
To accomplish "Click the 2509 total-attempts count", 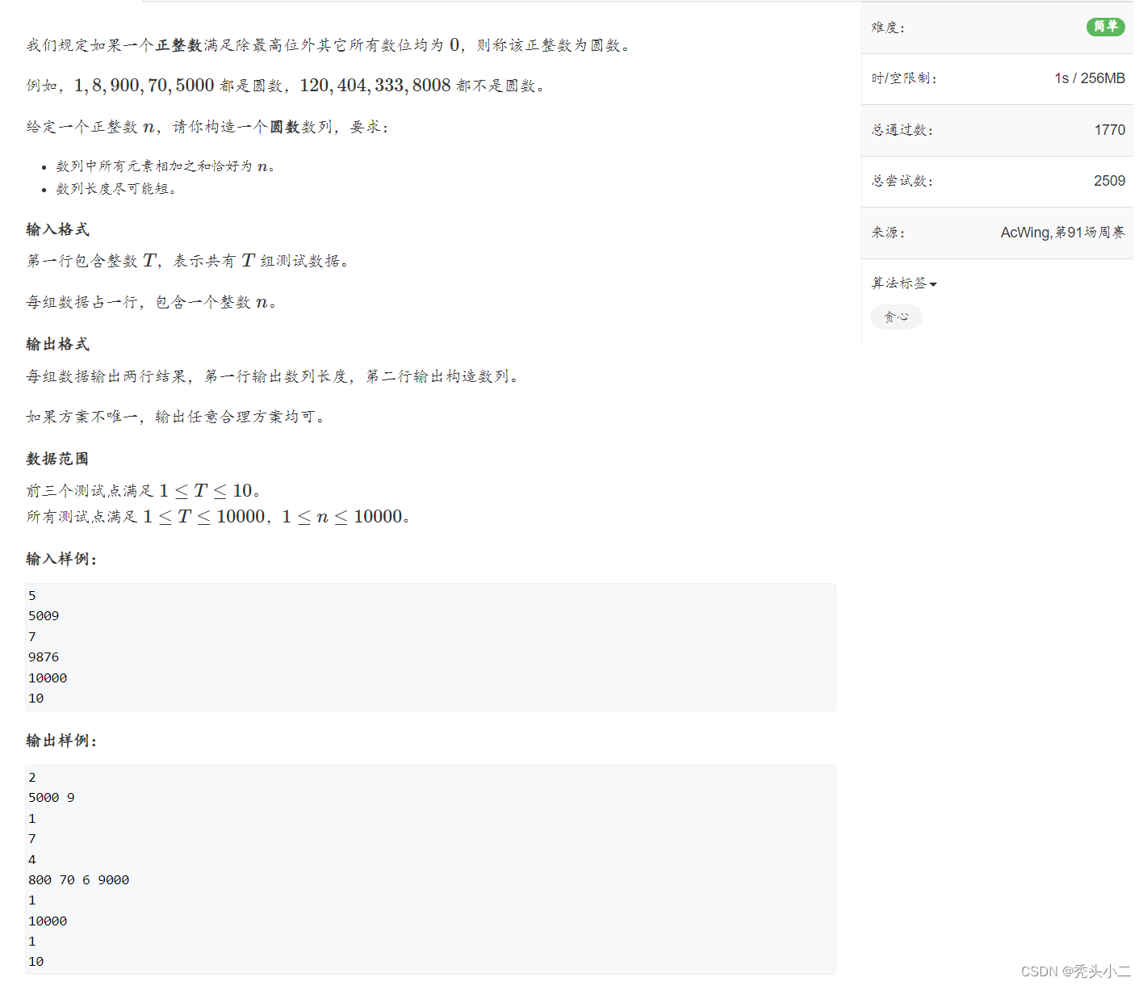I will (1108, 181).
